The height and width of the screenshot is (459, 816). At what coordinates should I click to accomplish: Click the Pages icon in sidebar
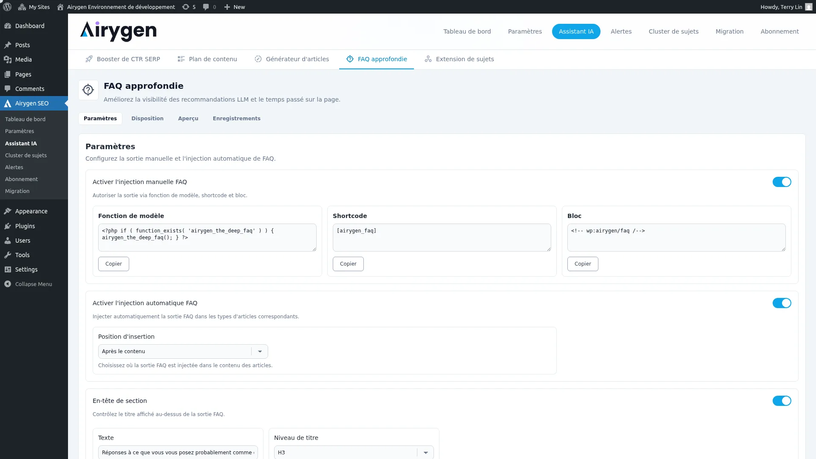[8, 74]
